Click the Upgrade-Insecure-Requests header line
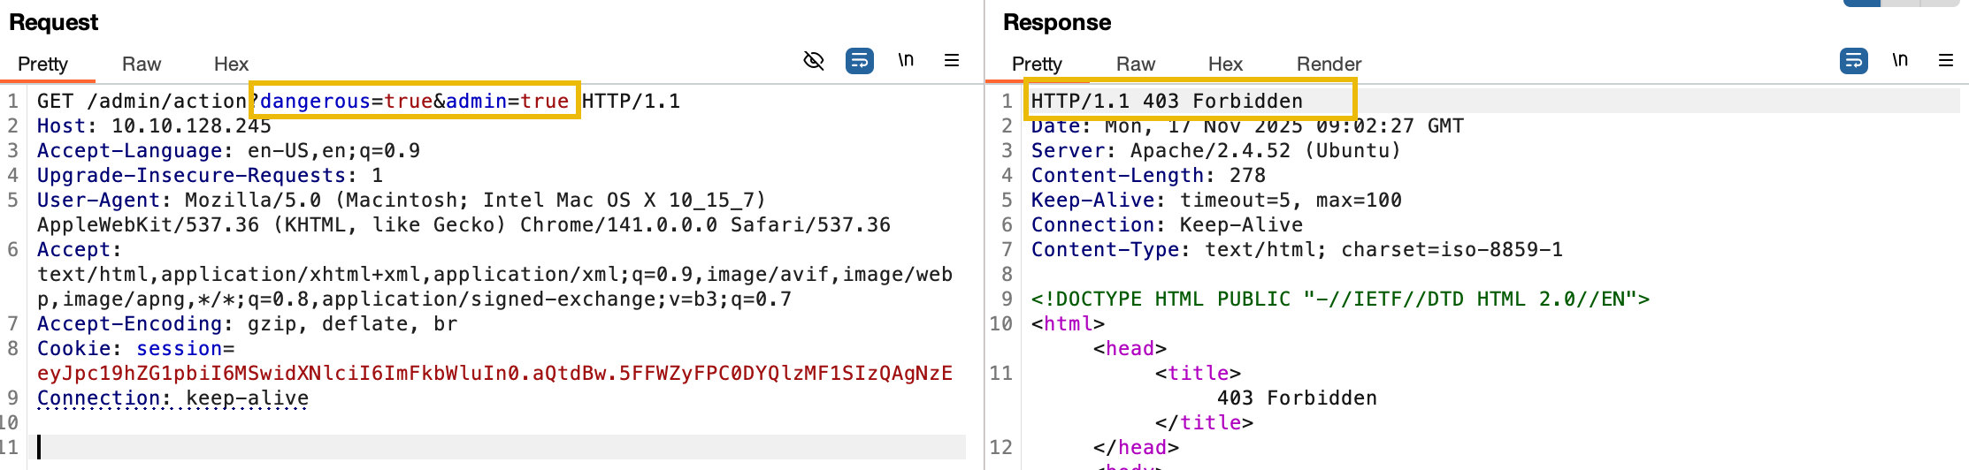The image size is (1969, 470). pos(210,175)
